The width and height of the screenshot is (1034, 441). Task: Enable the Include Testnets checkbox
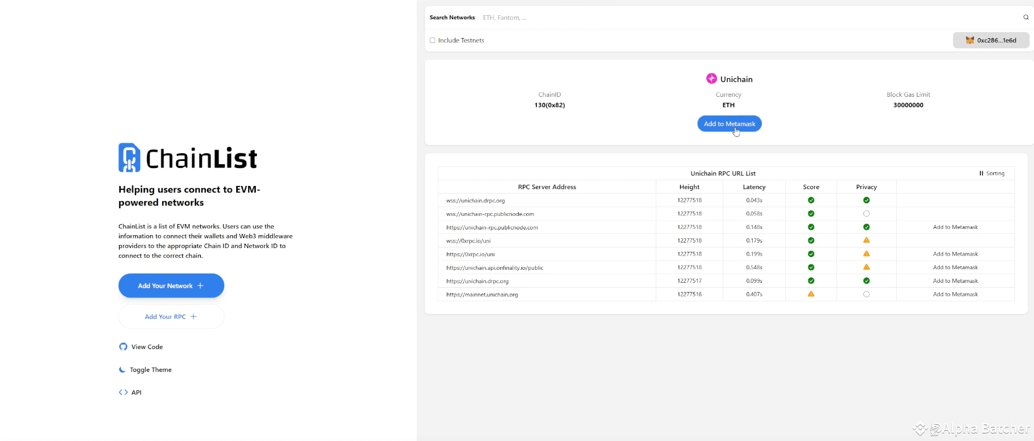[x=433, y=40]
